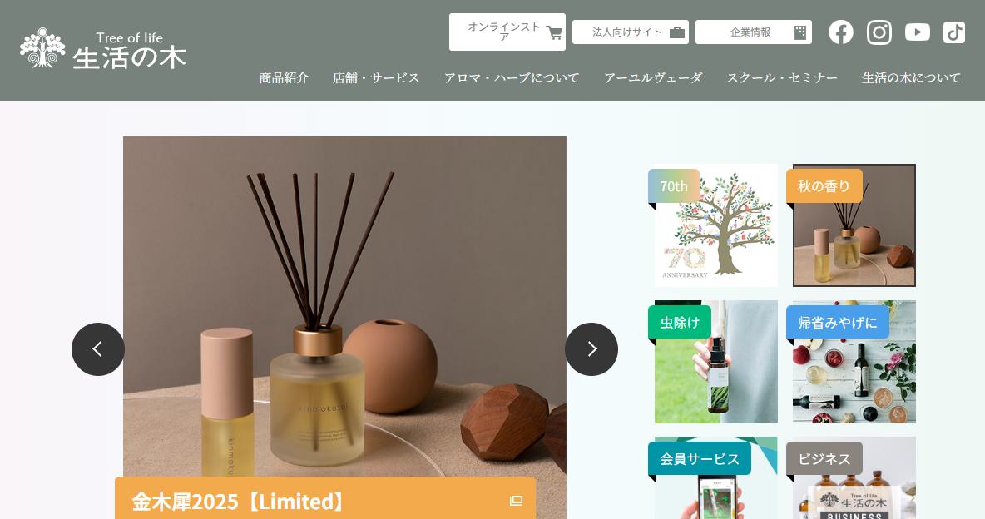Click the 金木犀2025 Limited banner link
The width and height of the screenshot is (985, 519).
[325, 500]
